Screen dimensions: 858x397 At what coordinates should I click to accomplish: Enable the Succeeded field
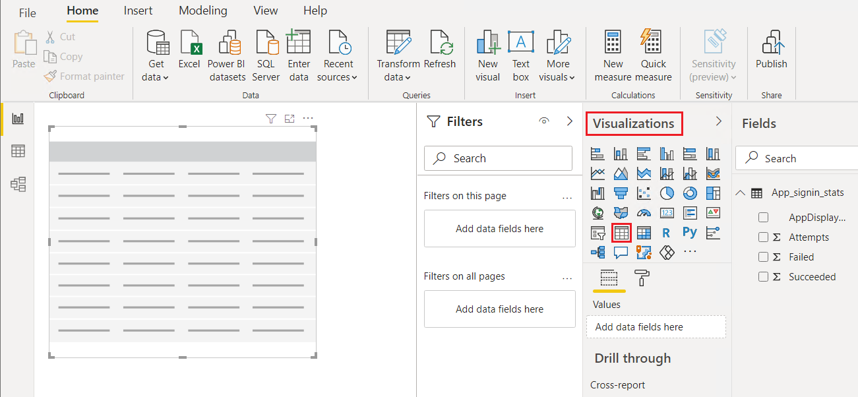pyautogui.click(x=763, y=276)
